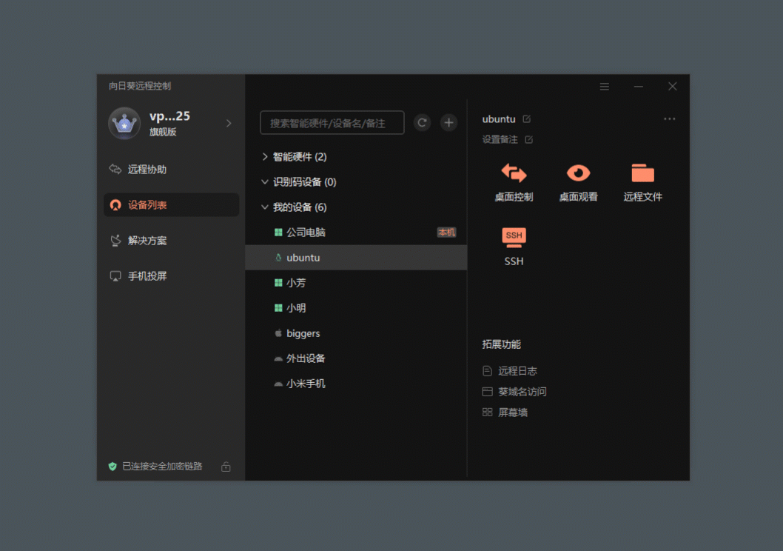
Task: Click the Desktop Control (桌面控制) icon
Action: 514,173
